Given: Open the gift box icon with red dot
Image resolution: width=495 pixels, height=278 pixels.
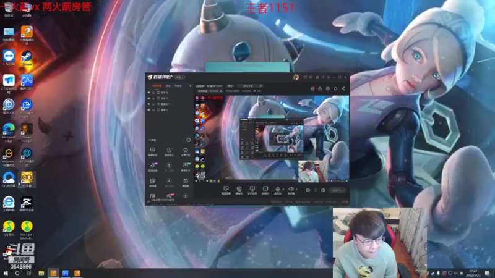Looking at the screenshot, I should pyautogui.click(x=312, y=89).
